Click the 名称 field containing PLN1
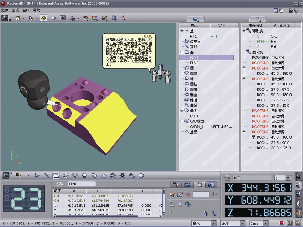The width and height of the screenshot is (303, 227). [x=81, y=184]
